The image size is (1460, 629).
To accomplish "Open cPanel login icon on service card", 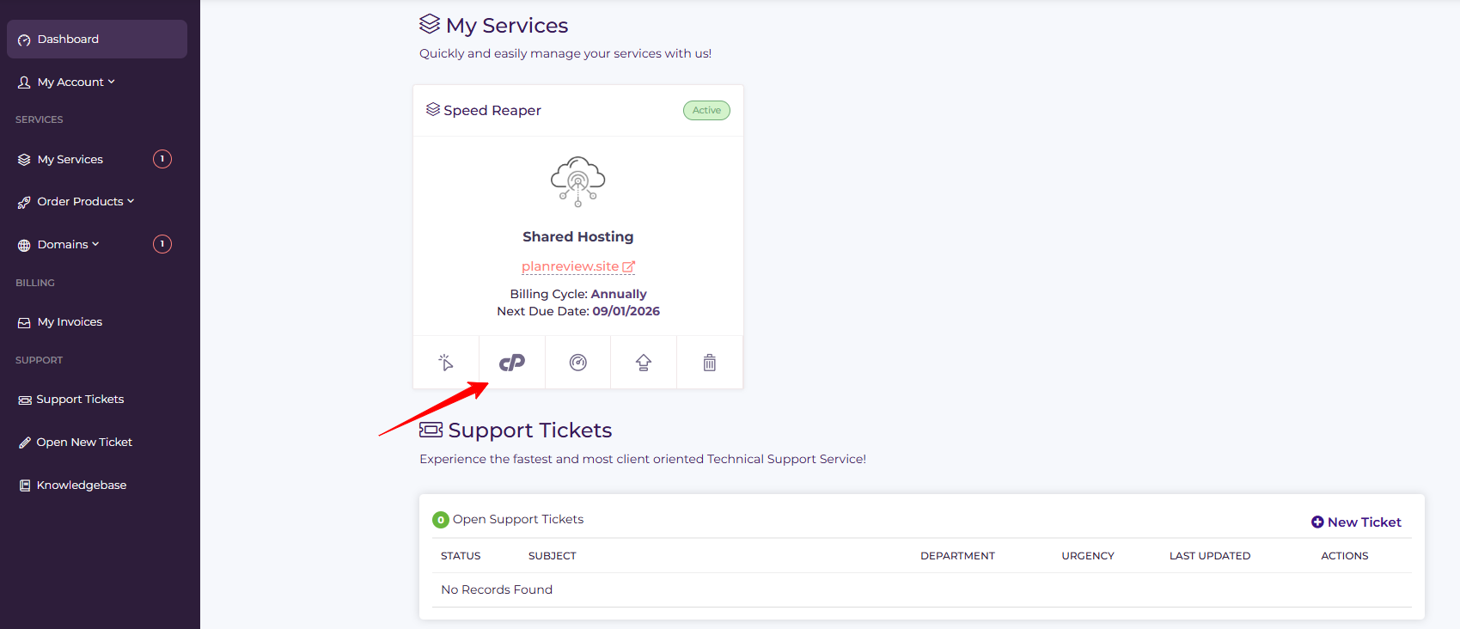I will (512, 363).
